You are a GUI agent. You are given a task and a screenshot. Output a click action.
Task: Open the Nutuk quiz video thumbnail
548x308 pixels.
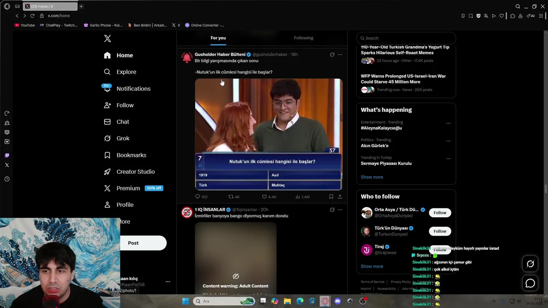click(x=268, y=134)
